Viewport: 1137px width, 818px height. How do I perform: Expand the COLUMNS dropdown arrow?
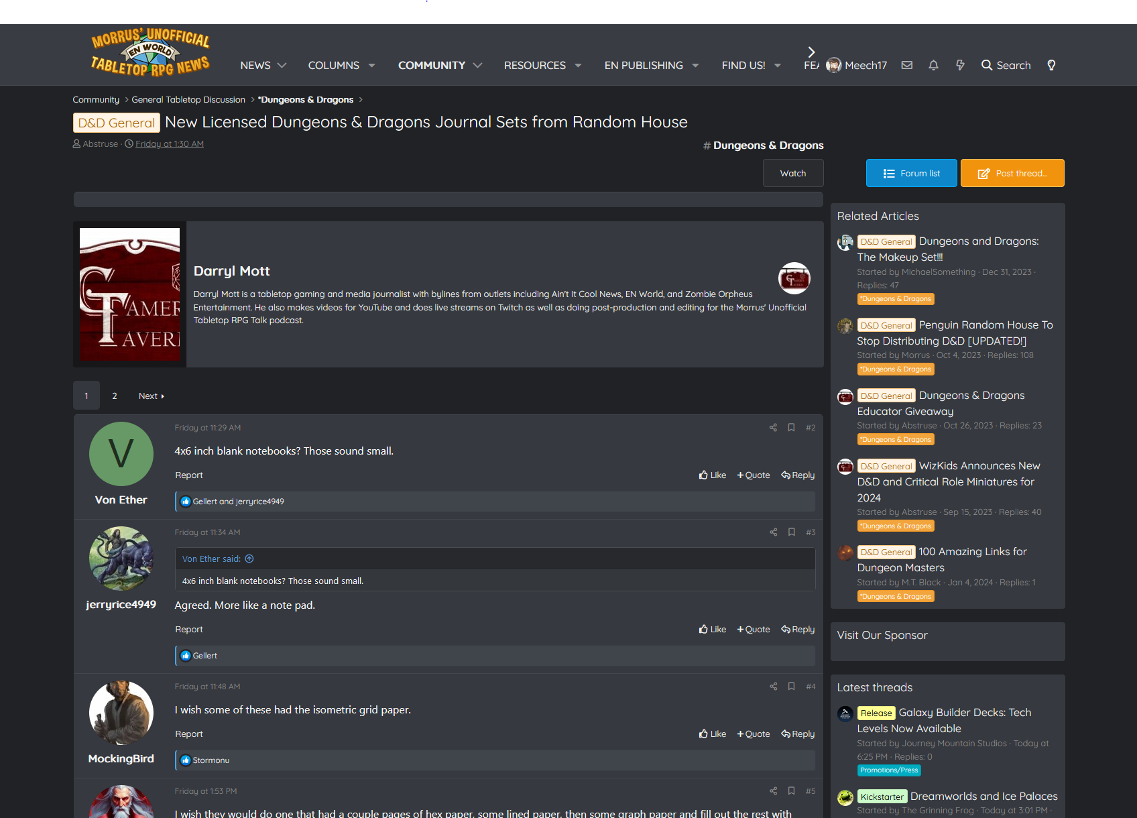(371, 66)
